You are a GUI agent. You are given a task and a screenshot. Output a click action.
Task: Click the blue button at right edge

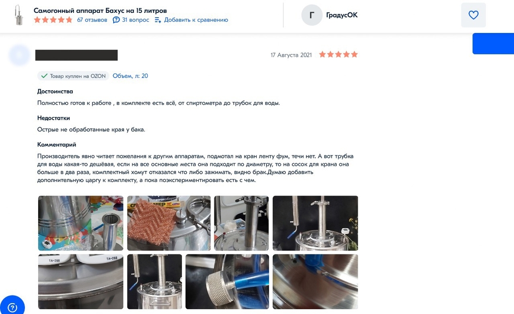click(493, 43)
